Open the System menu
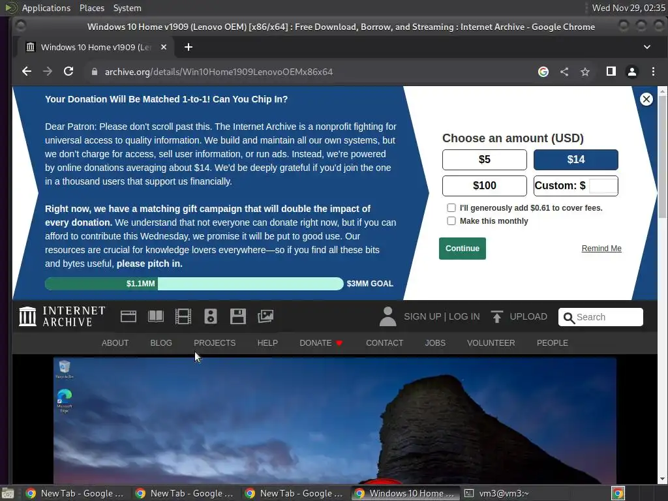 pyautogui.click(x=127, y=8)
